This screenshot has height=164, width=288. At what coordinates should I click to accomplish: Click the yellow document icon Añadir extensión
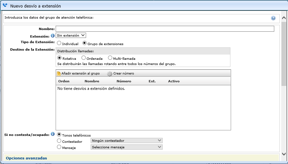[59, 74]
